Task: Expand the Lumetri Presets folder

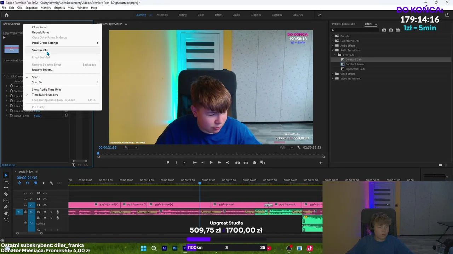Action: pos(332,41)
